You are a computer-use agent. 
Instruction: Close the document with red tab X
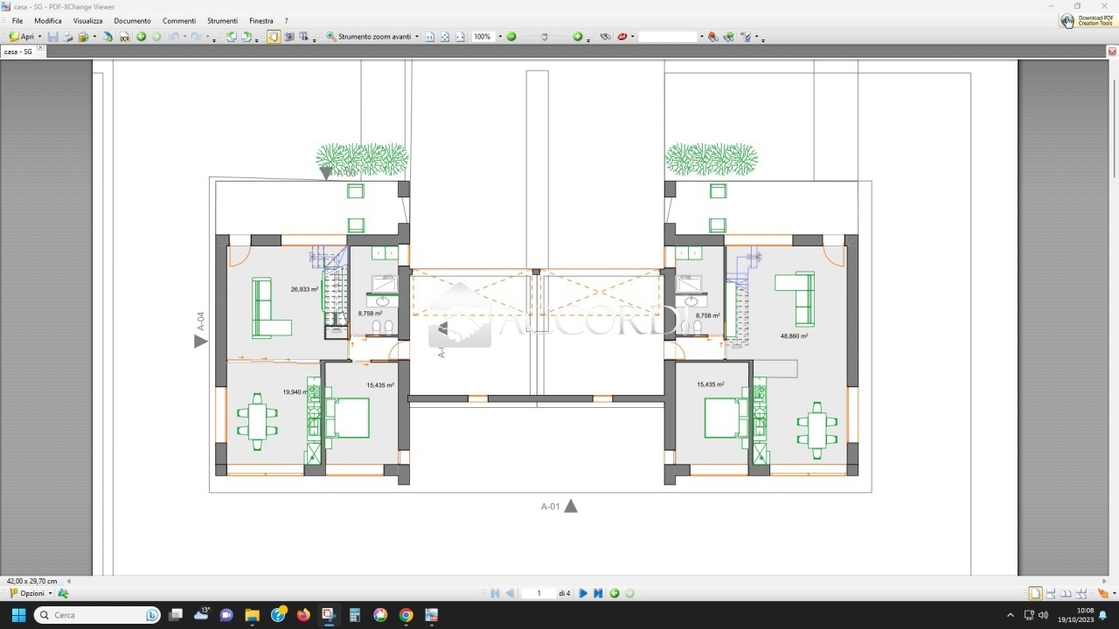click(1112, 52)
